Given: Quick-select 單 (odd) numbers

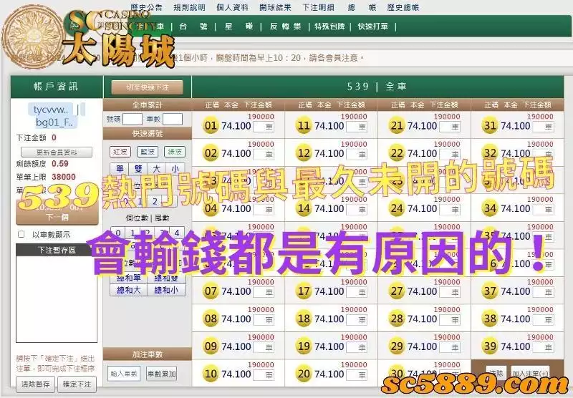Looking at the screenshot, I should click(120, 169).
